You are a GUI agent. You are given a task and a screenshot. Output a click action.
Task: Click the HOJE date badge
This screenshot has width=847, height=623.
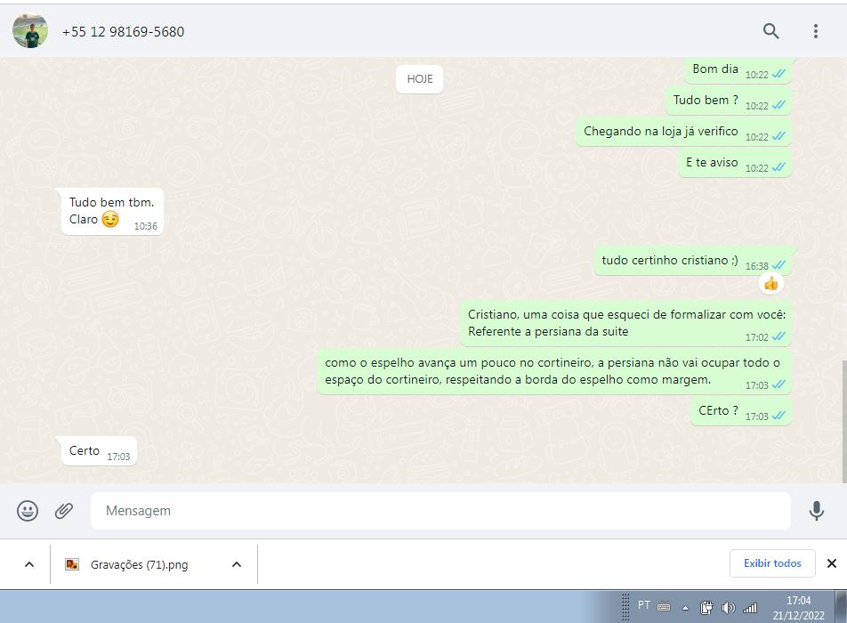pos(420,79)
